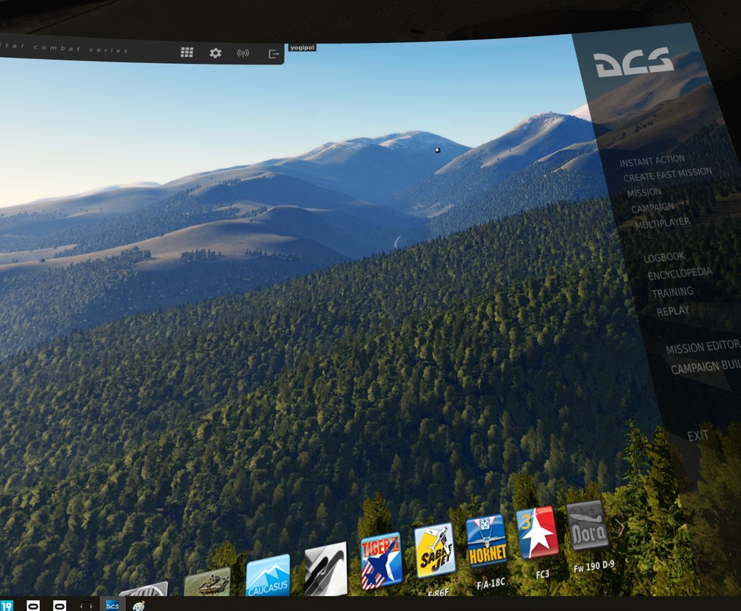Select the Mission menu entry
This screenshot has height=611, width=741.
tap(644, 192)
